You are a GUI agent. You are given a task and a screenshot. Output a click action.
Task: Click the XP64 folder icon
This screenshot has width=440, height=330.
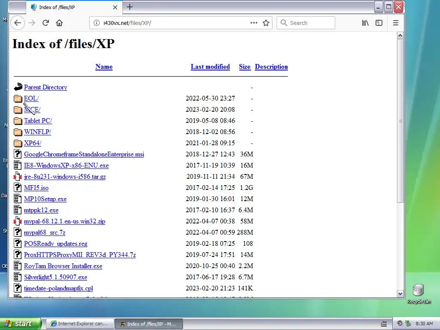tap(18, 143)
